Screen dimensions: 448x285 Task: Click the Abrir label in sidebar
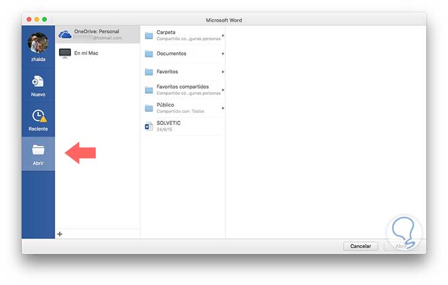tap(38, 163)
